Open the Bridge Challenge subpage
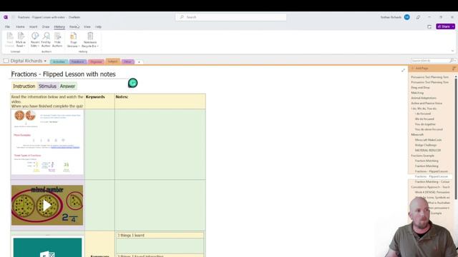Screen dimensions: 458x257 426,145
